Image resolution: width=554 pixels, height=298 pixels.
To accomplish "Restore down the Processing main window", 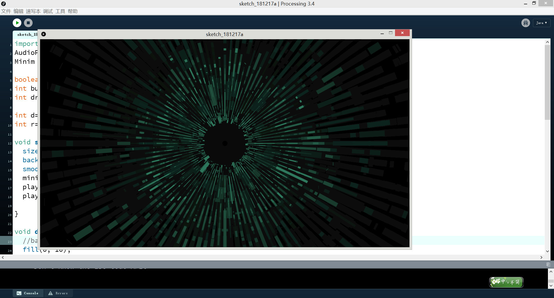I will coord(534,3).
